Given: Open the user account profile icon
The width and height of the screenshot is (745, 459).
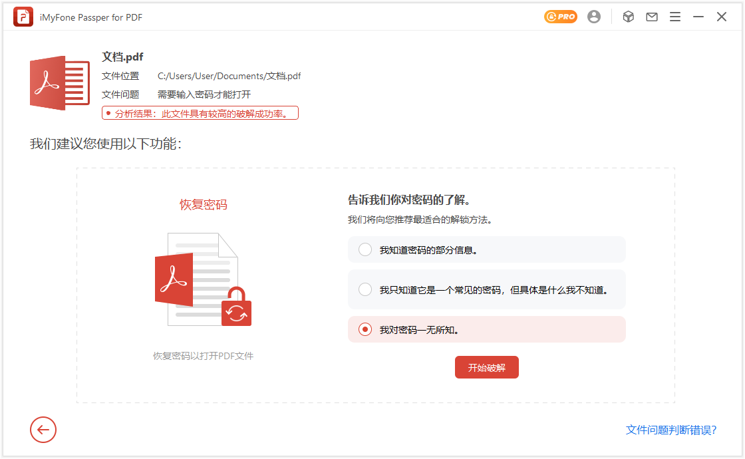Looking at the screenshot, I should tap(594, 17).
